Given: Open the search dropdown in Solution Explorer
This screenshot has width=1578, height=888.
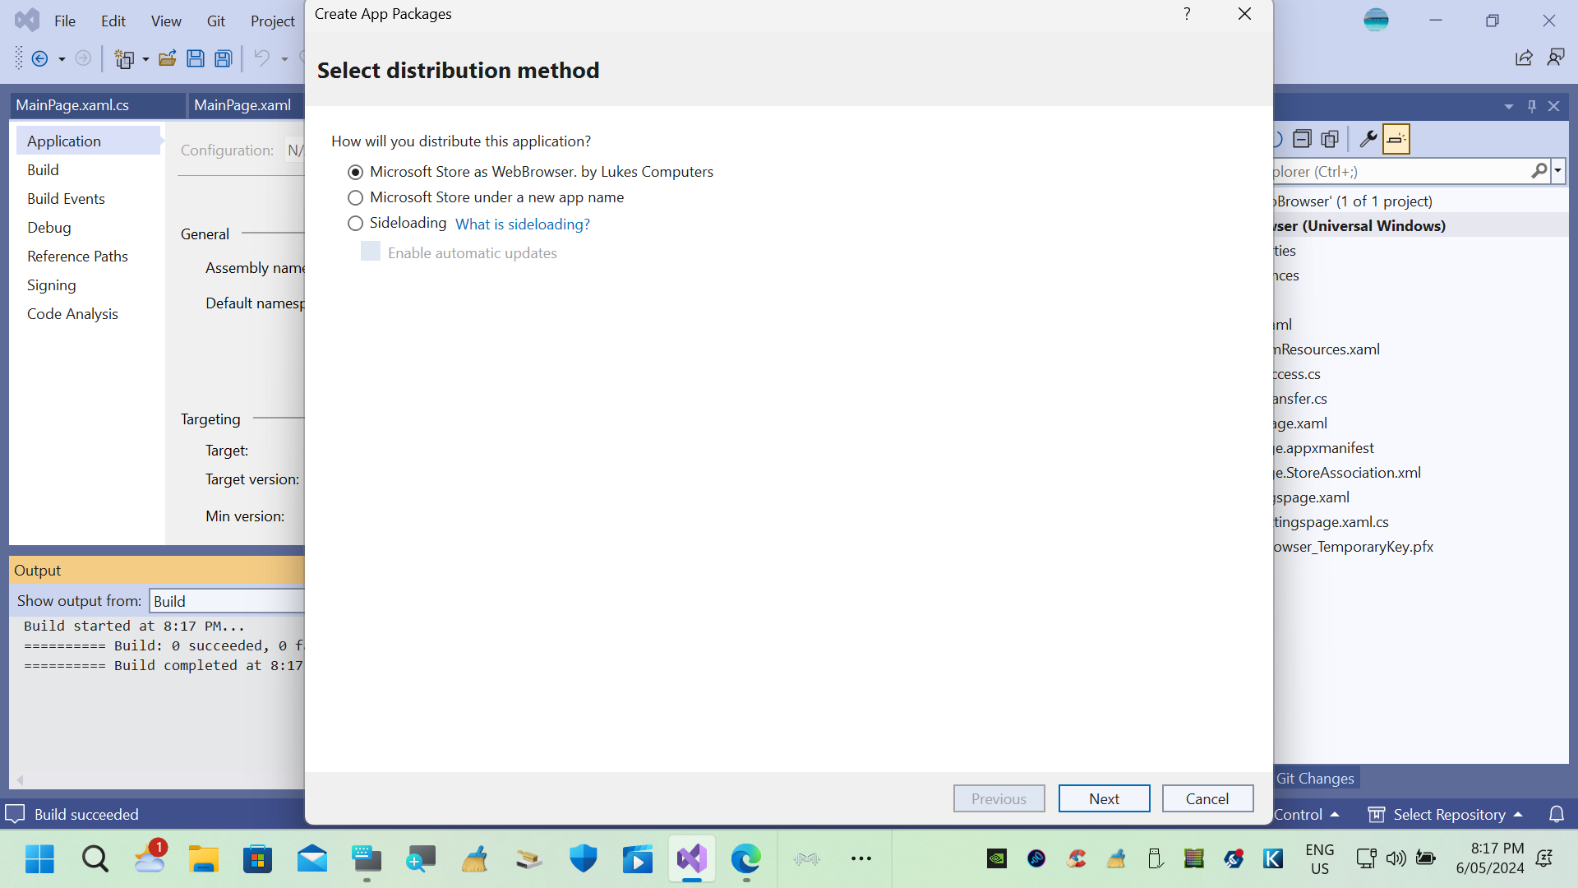Looking at the screenshot, I should (1557, 171).
